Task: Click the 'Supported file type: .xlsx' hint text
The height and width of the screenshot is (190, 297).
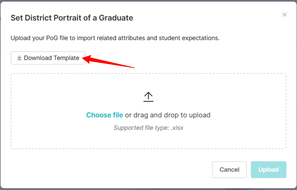Action: click(x=148, y=128)
